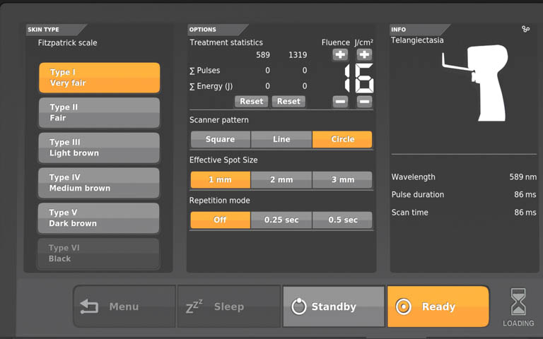Screen dimensions: 543x339
Task: Click the right fluence plus button
Action: [364, 55]
